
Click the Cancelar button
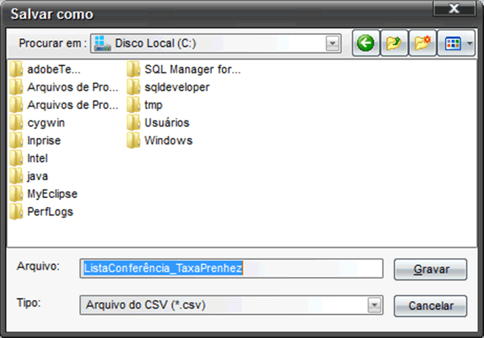point(430,306)
